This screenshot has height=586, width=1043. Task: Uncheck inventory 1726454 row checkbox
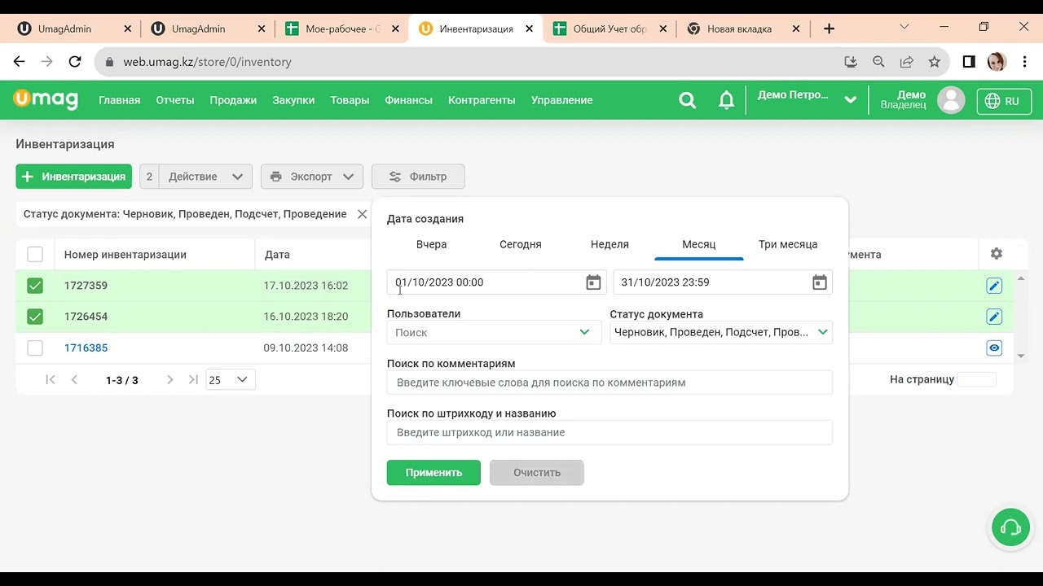click(x=35, y=317)
